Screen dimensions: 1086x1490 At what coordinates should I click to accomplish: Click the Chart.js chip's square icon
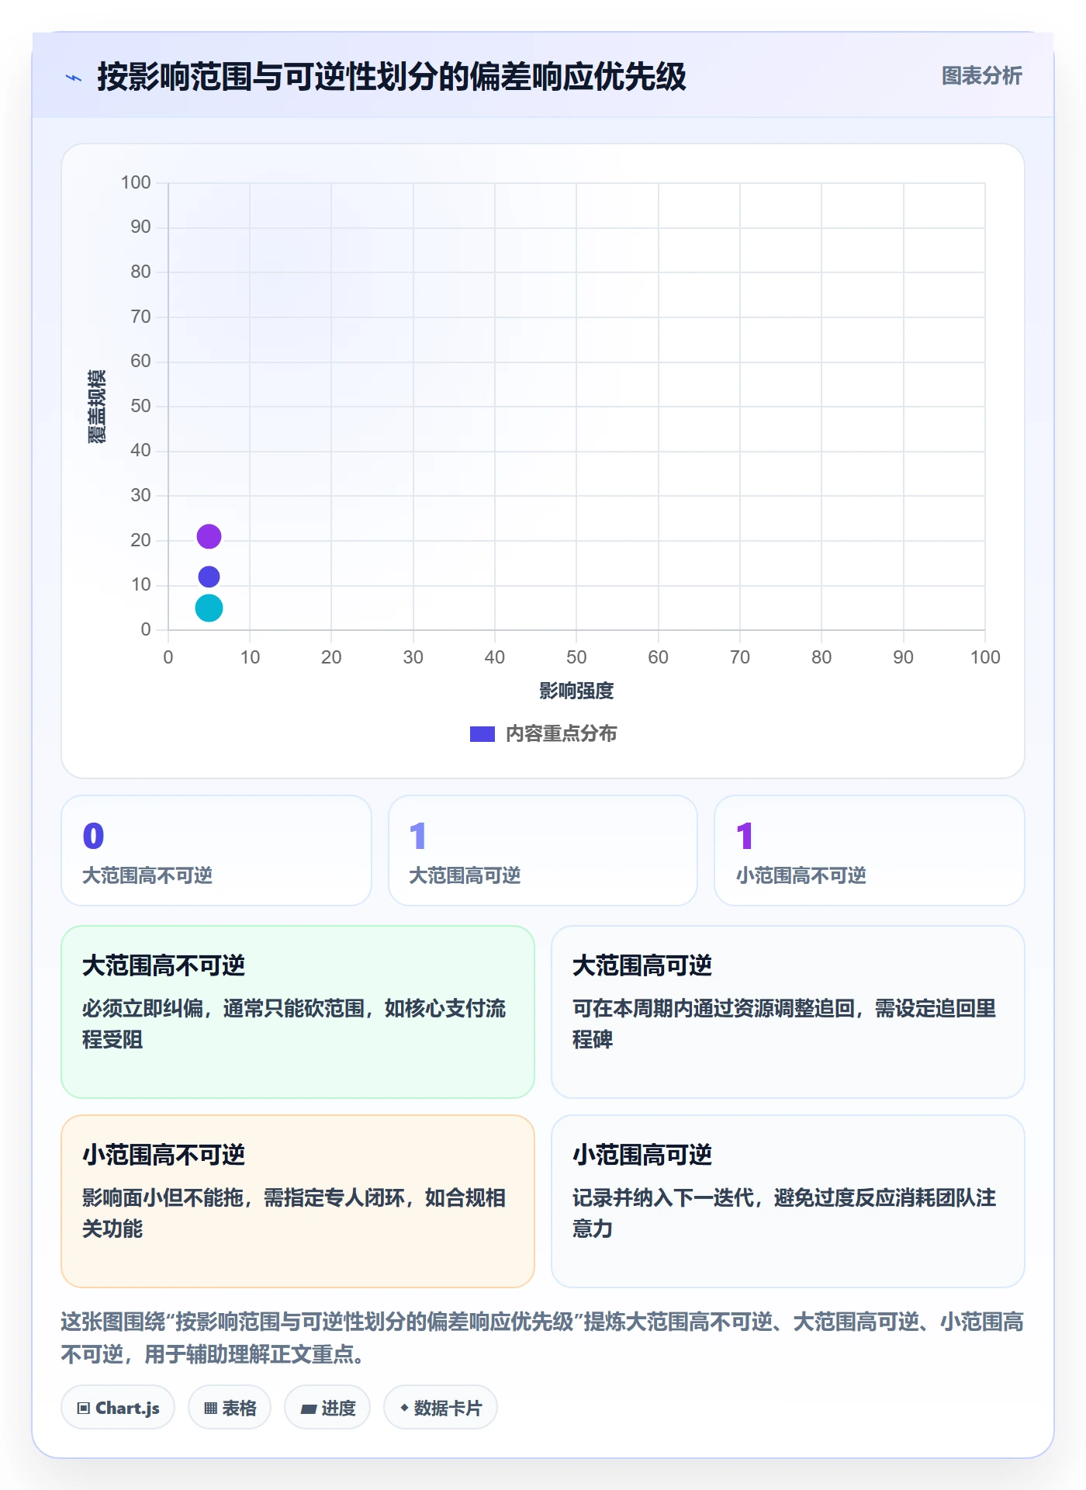(84, 1409)
